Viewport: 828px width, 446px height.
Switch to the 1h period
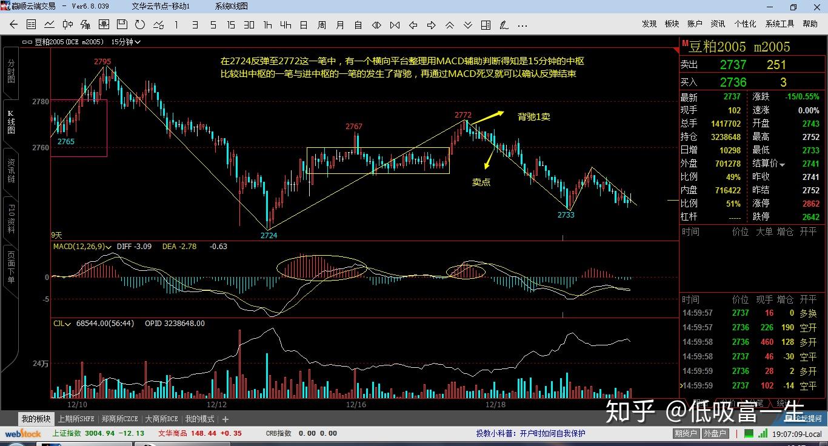click(x=267, y=25)
